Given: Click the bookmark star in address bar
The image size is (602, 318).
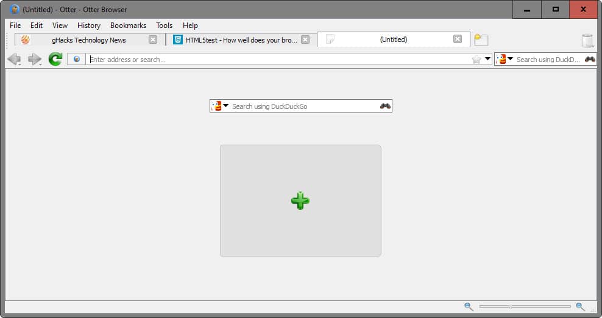Looking at the screenshot, I should point(476,60).
